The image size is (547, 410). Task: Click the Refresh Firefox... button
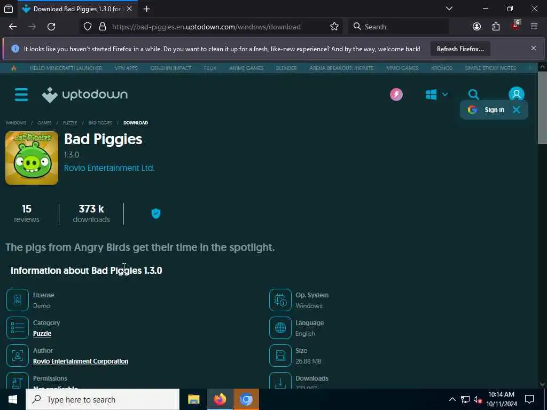click(460, 49)
